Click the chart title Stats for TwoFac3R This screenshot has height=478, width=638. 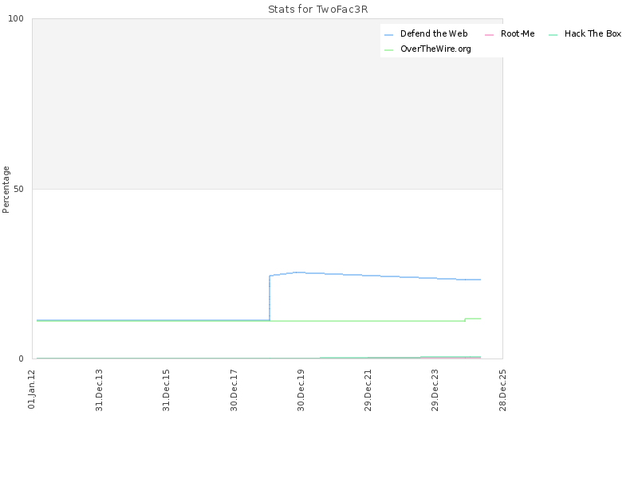click(317, 10)
